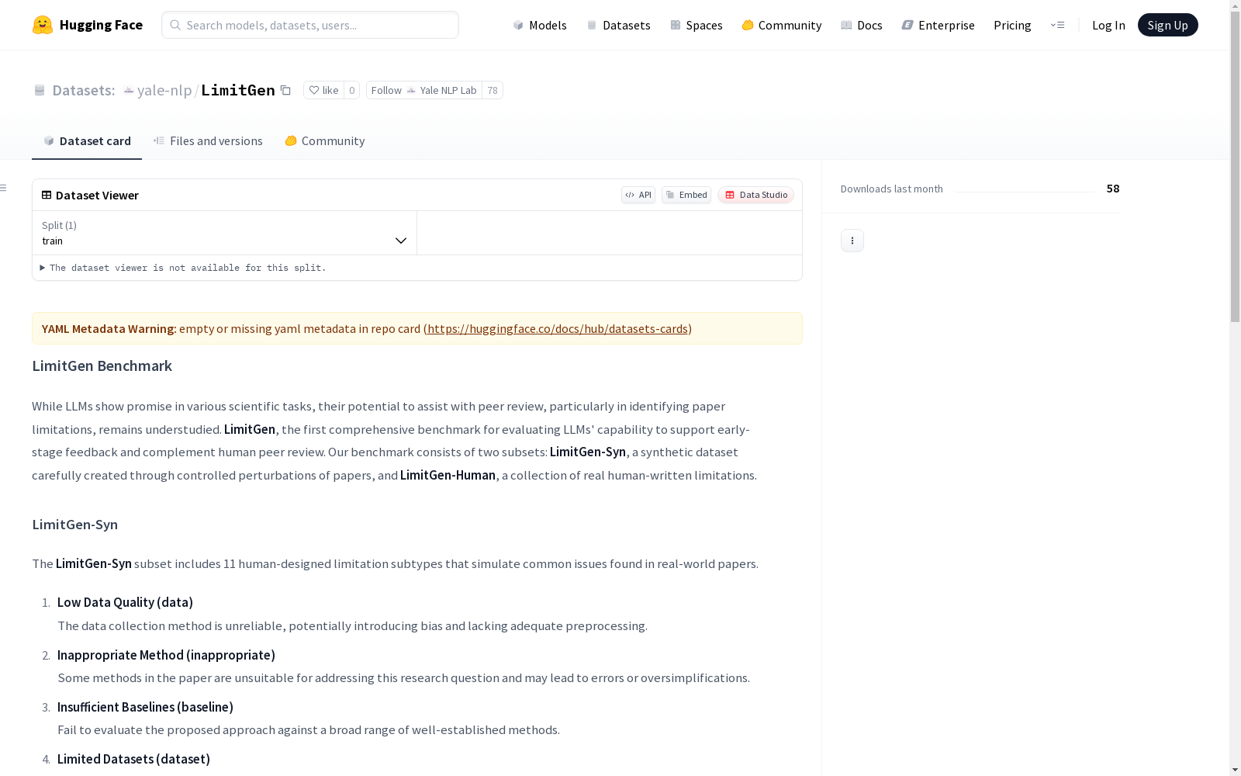Click the Embed button

[x=686, y=195]
